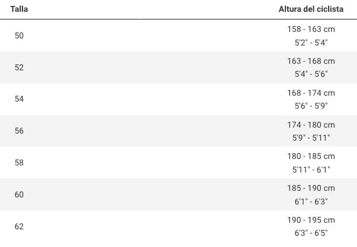The height and width of the screenshot is (247, 357).
Task: Click the 174 - 180 cm height value
Action: (x=311, y=125)
